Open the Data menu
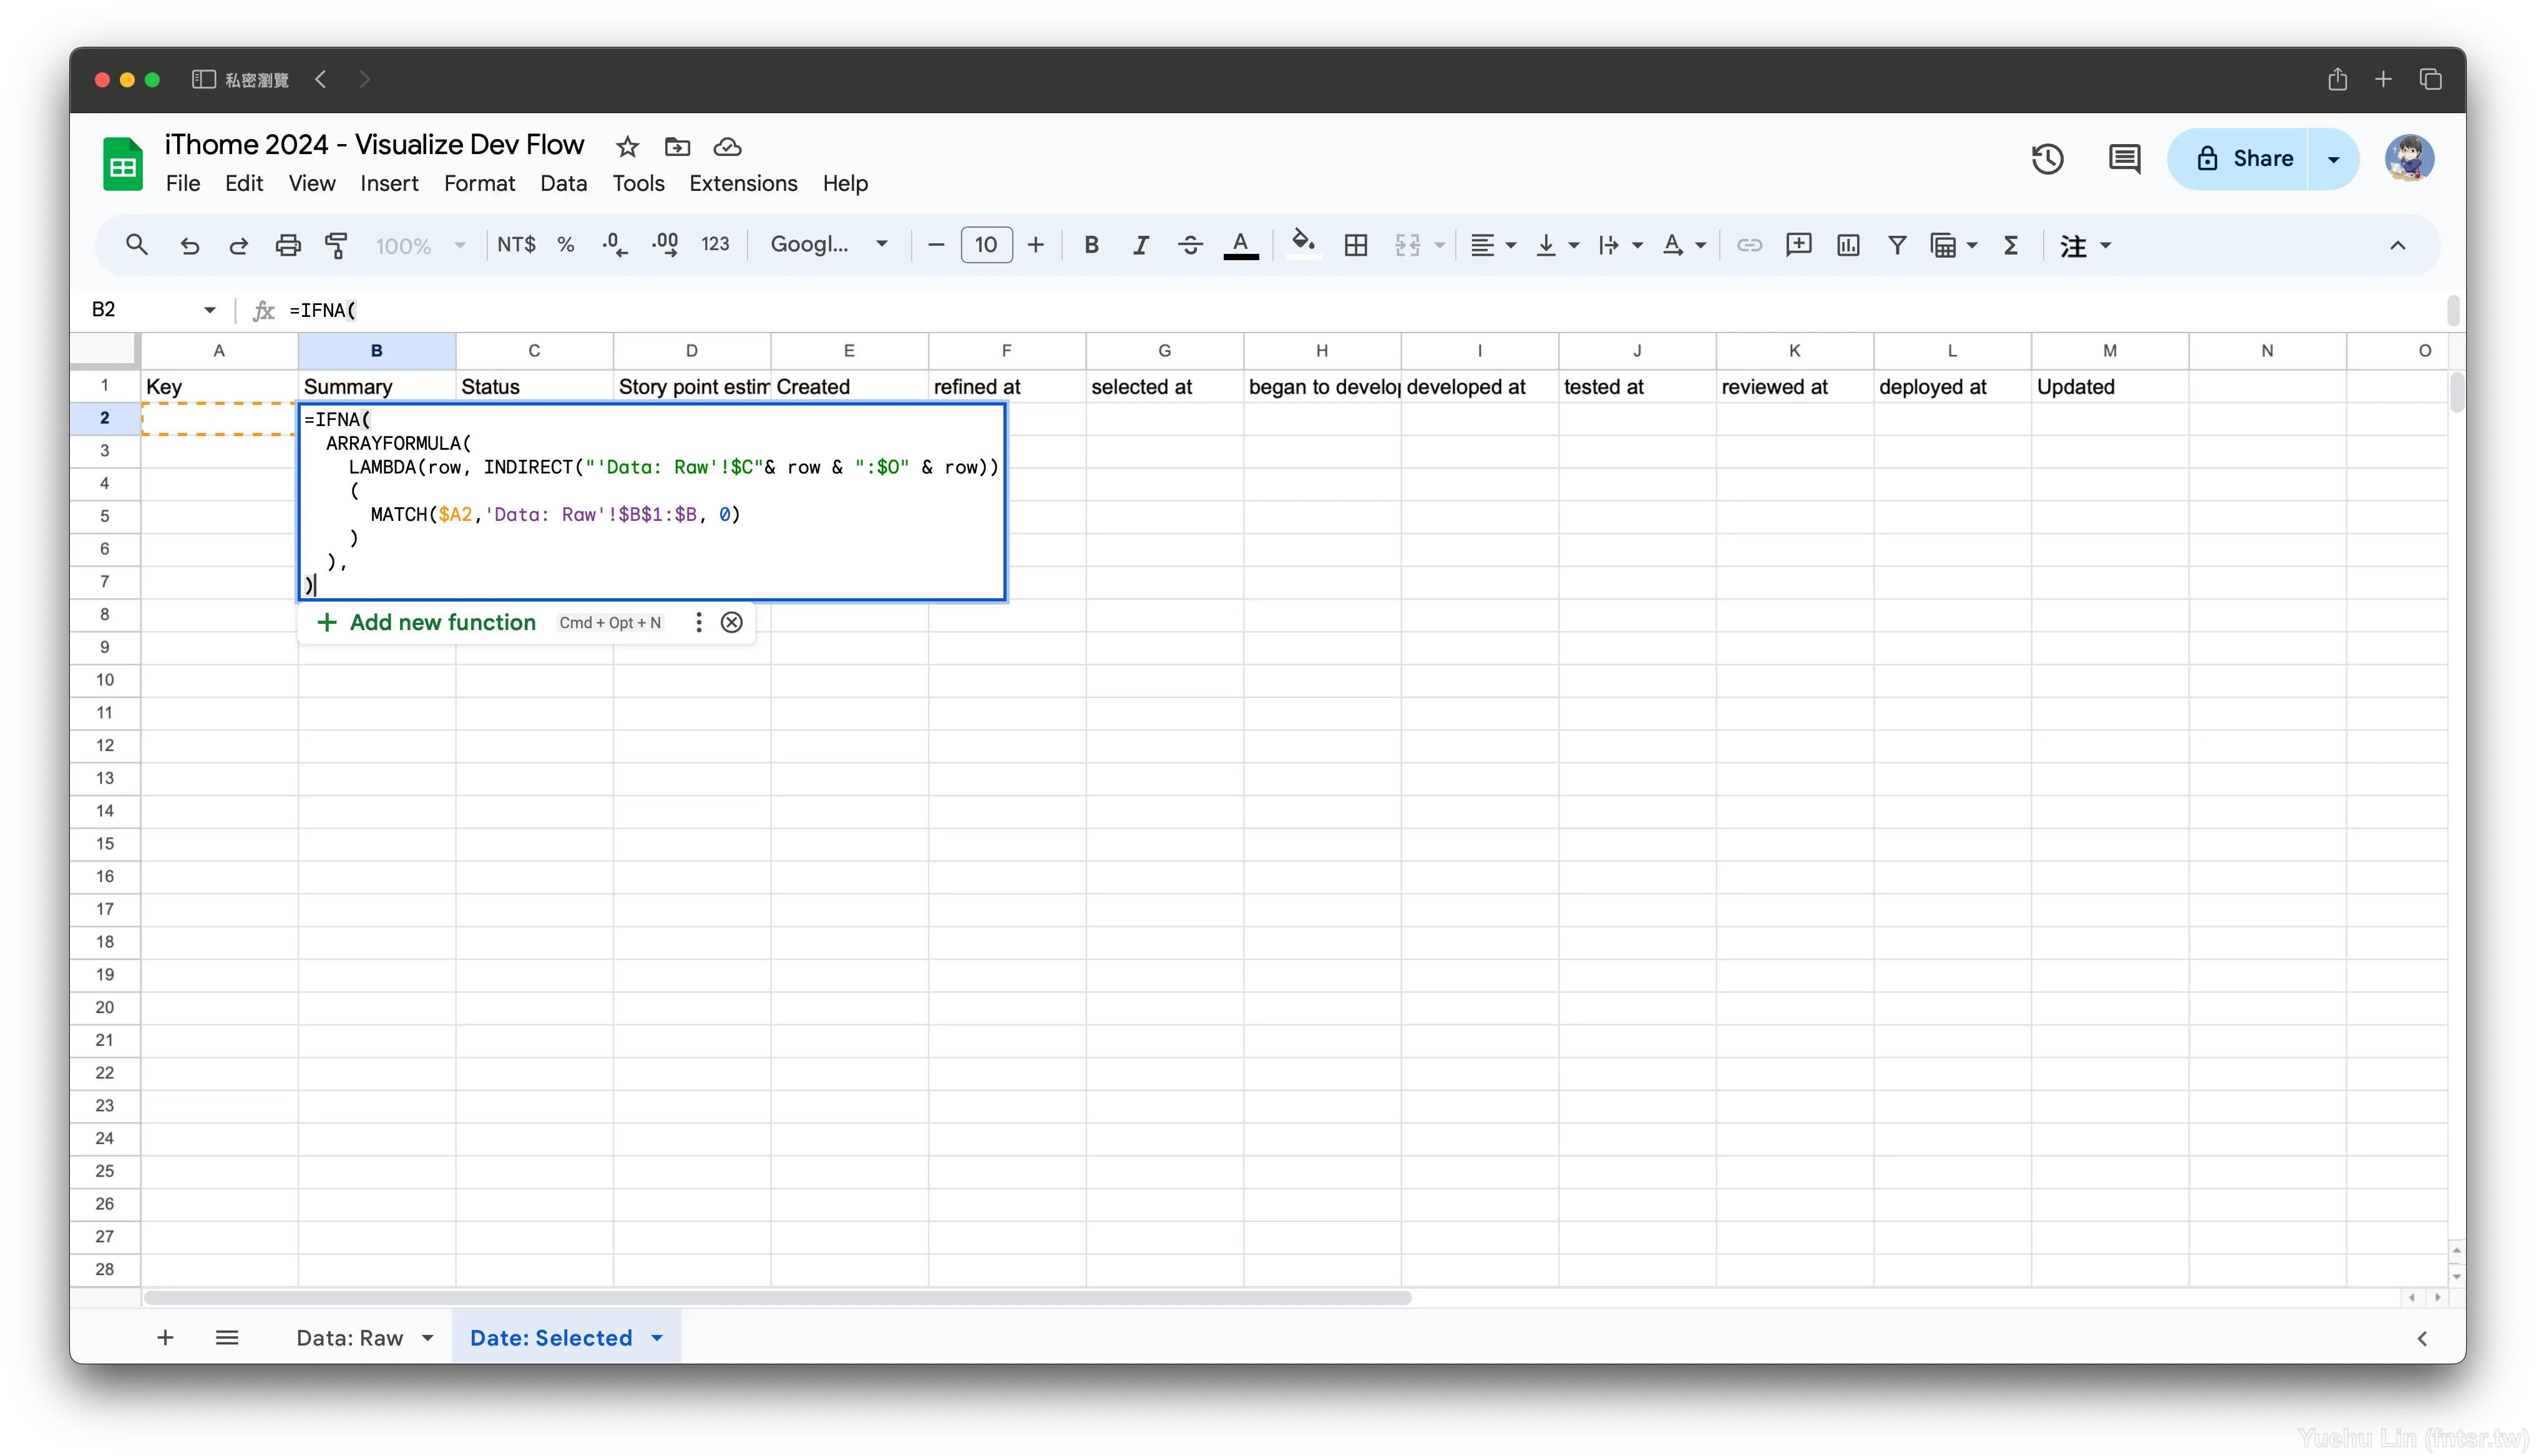This screenshot has height=1456, width=2536. (563, 183)
